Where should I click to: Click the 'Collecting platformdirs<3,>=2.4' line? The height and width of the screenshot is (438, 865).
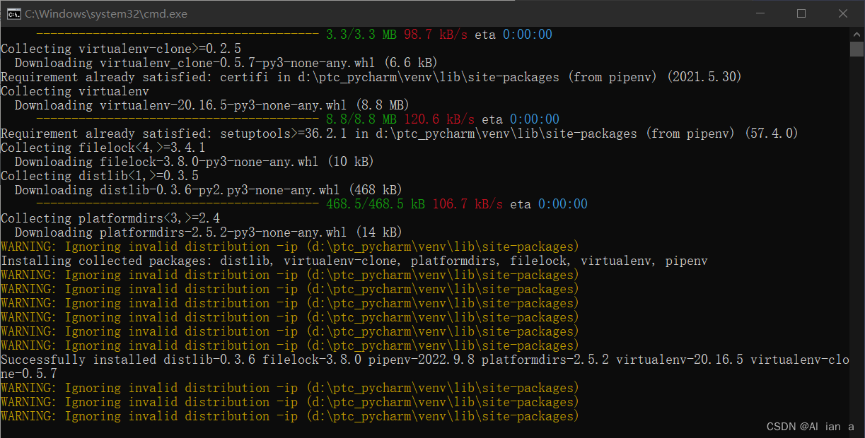(110, 218)
